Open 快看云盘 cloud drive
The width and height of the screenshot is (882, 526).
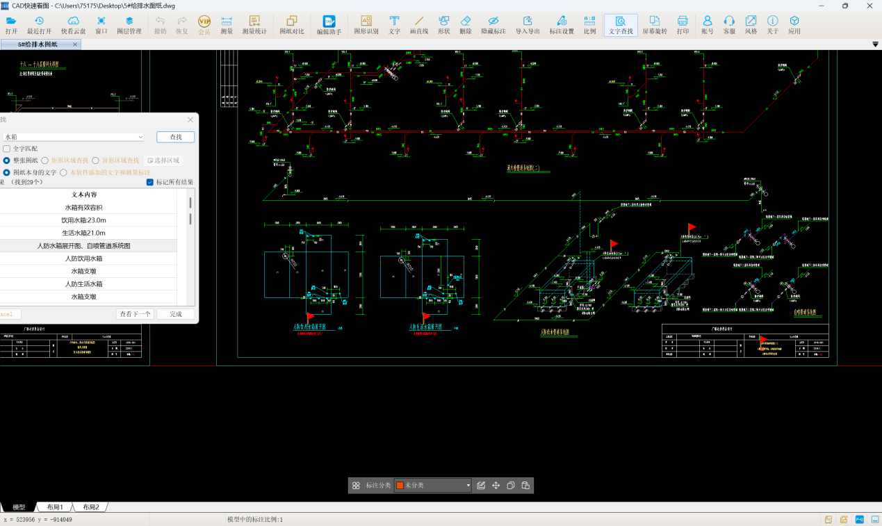click(x=74, y=25)
